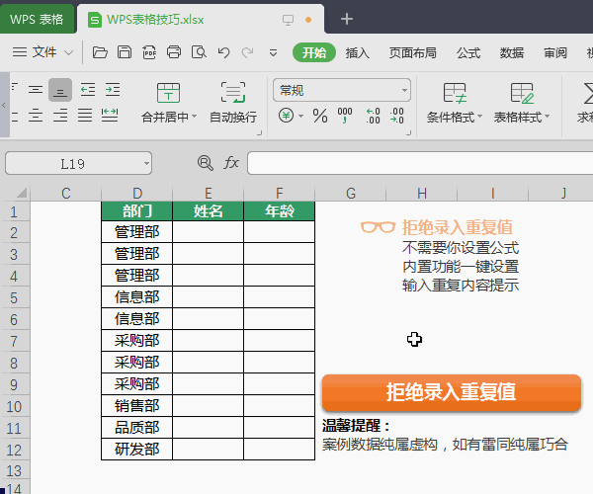Decrease indent icon with left arrow

pos(88,90)
